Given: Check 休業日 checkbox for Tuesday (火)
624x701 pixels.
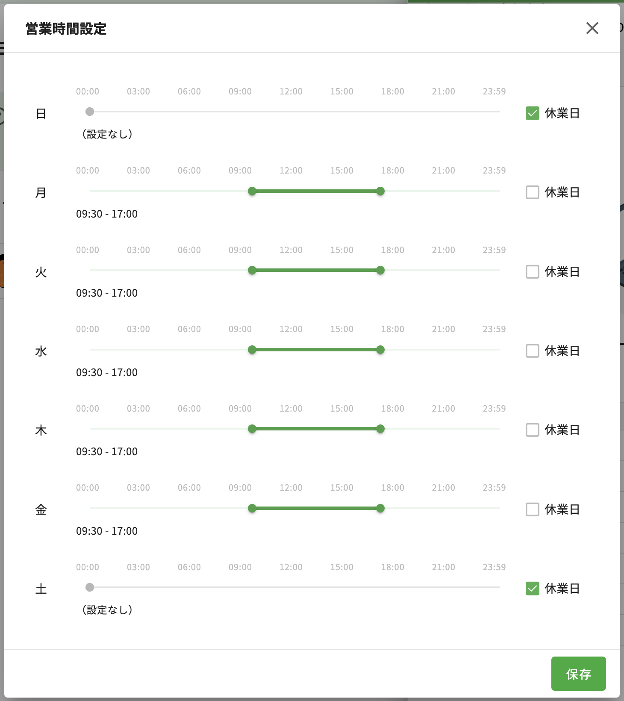Looking at the screenshot, I should coord(533,272).
